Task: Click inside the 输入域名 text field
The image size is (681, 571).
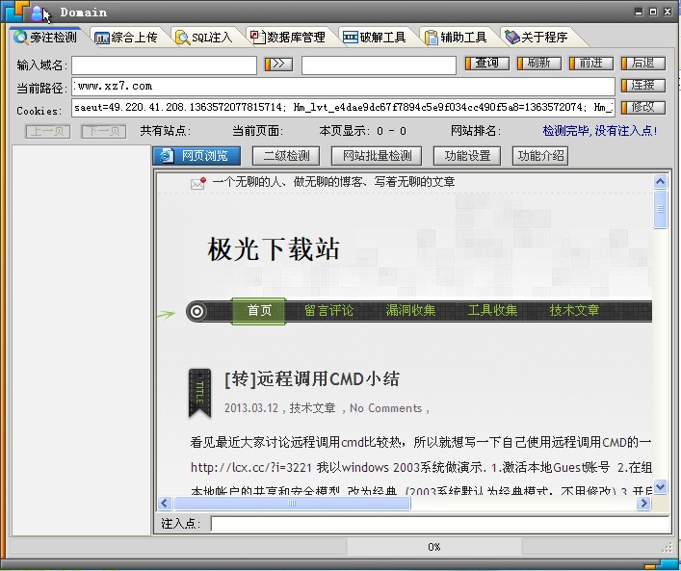Action: [164, 65]
